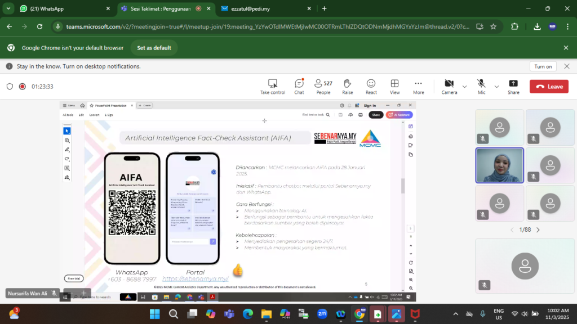Viewport: 577px width, 324px height.
Task: Click the Nursurifa Wan Ali presenter name label
Action: (x=28, y=294)
